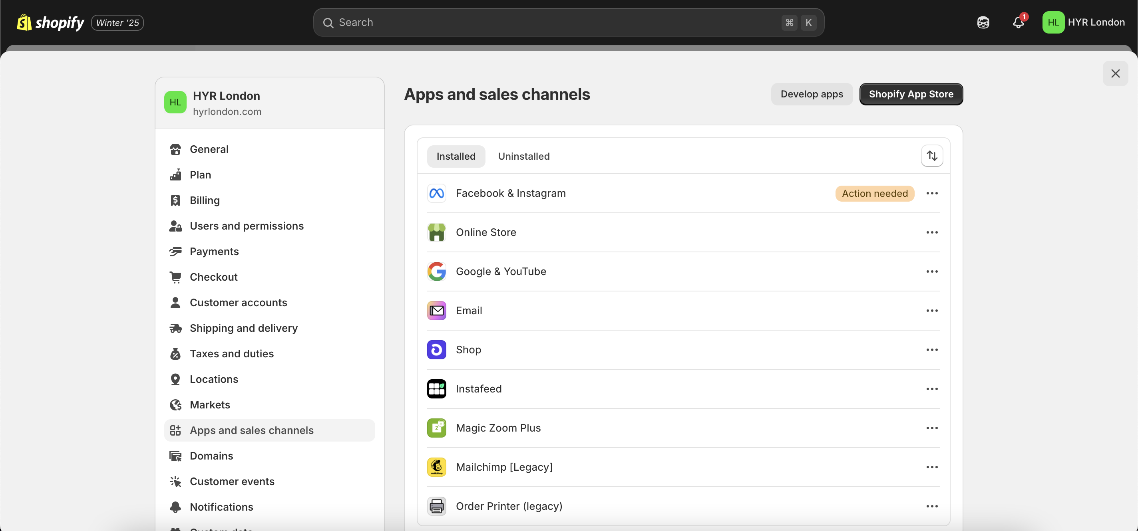Select the Installed tab
Screen dimensions: 1138x531
[x=456, y=156]
